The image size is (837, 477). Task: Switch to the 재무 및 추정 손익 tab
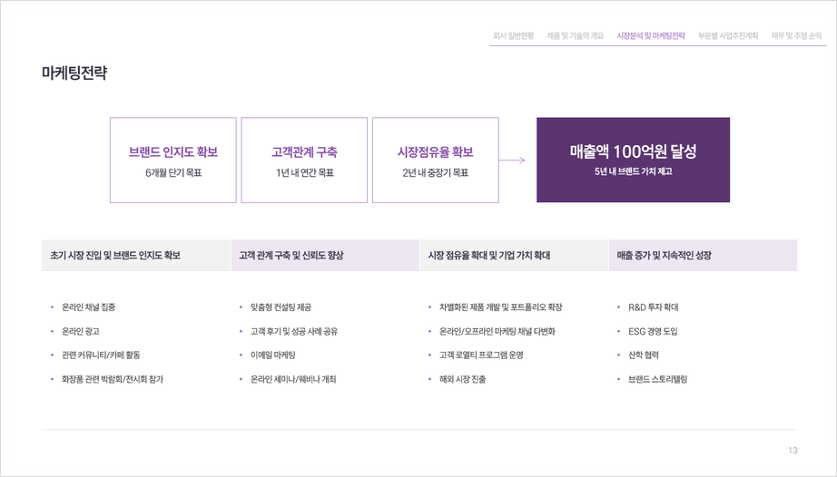pos(796,35)
